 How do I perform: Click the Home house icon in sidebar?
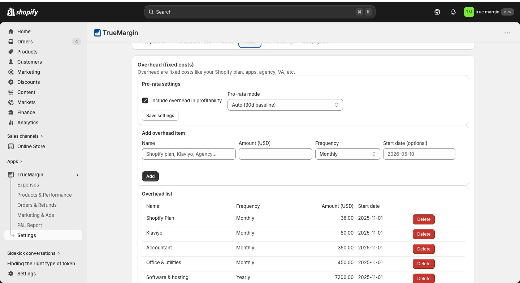click(x=11, y=31)
